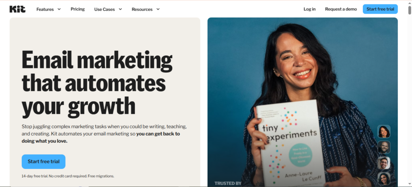This screenshot has height=187, width=412.
Task: Choose the man with glasses avatar thumbnail
Action: [384, 163]
